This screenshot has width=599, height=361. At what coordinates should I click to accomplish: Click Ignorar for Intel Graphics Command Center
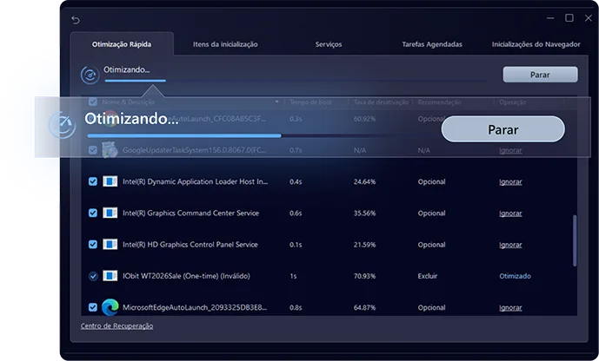click(x=510, y=213)
